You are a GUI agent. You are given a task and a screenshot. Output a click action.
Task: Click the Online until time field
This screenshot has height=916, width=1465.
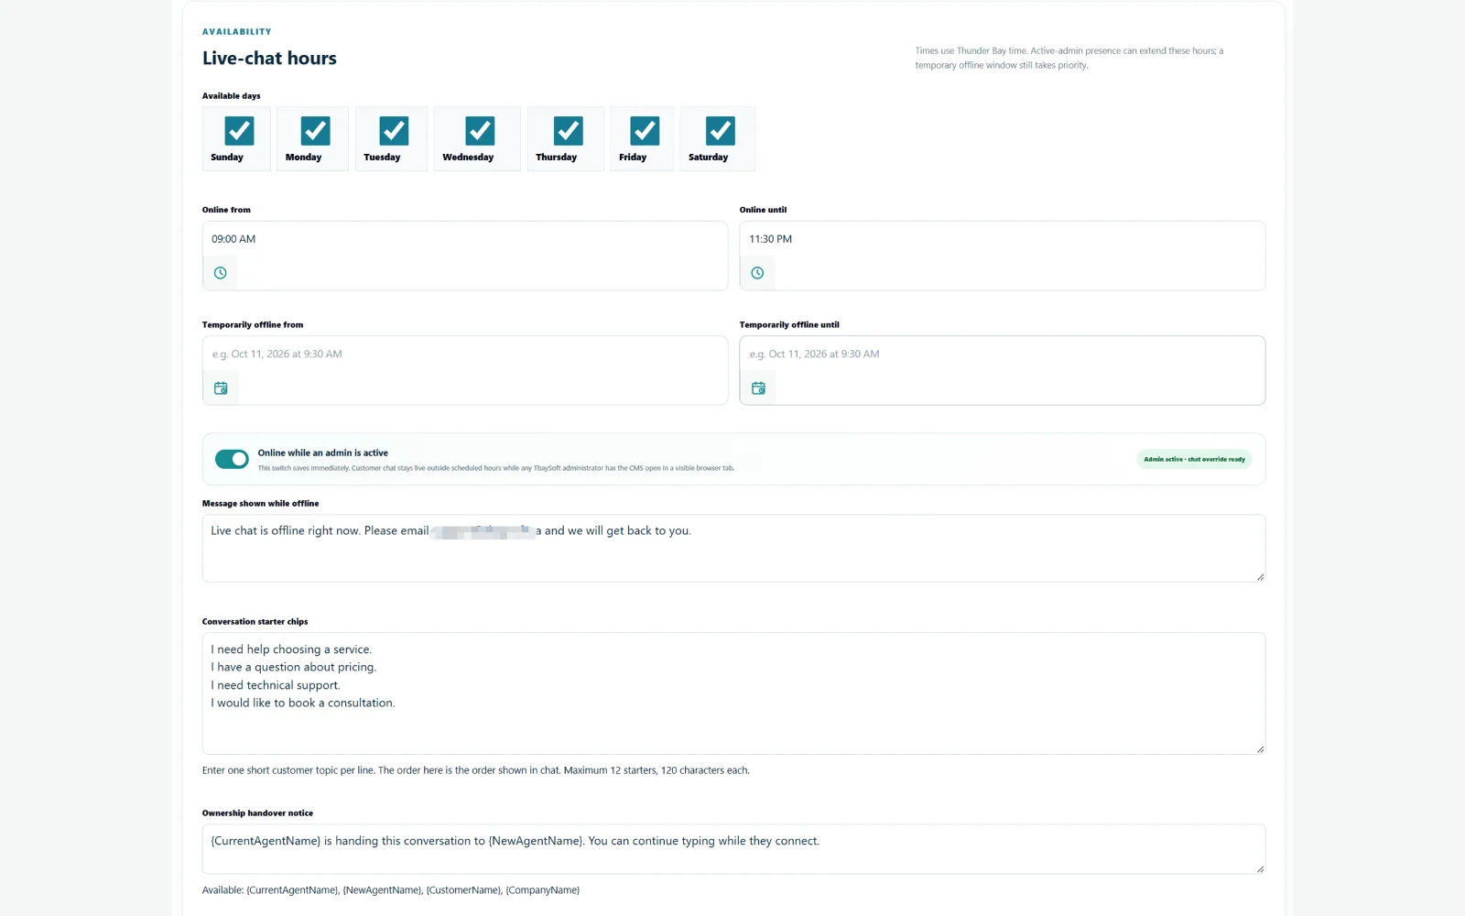pyautogui.click(x=1003, y=239)
